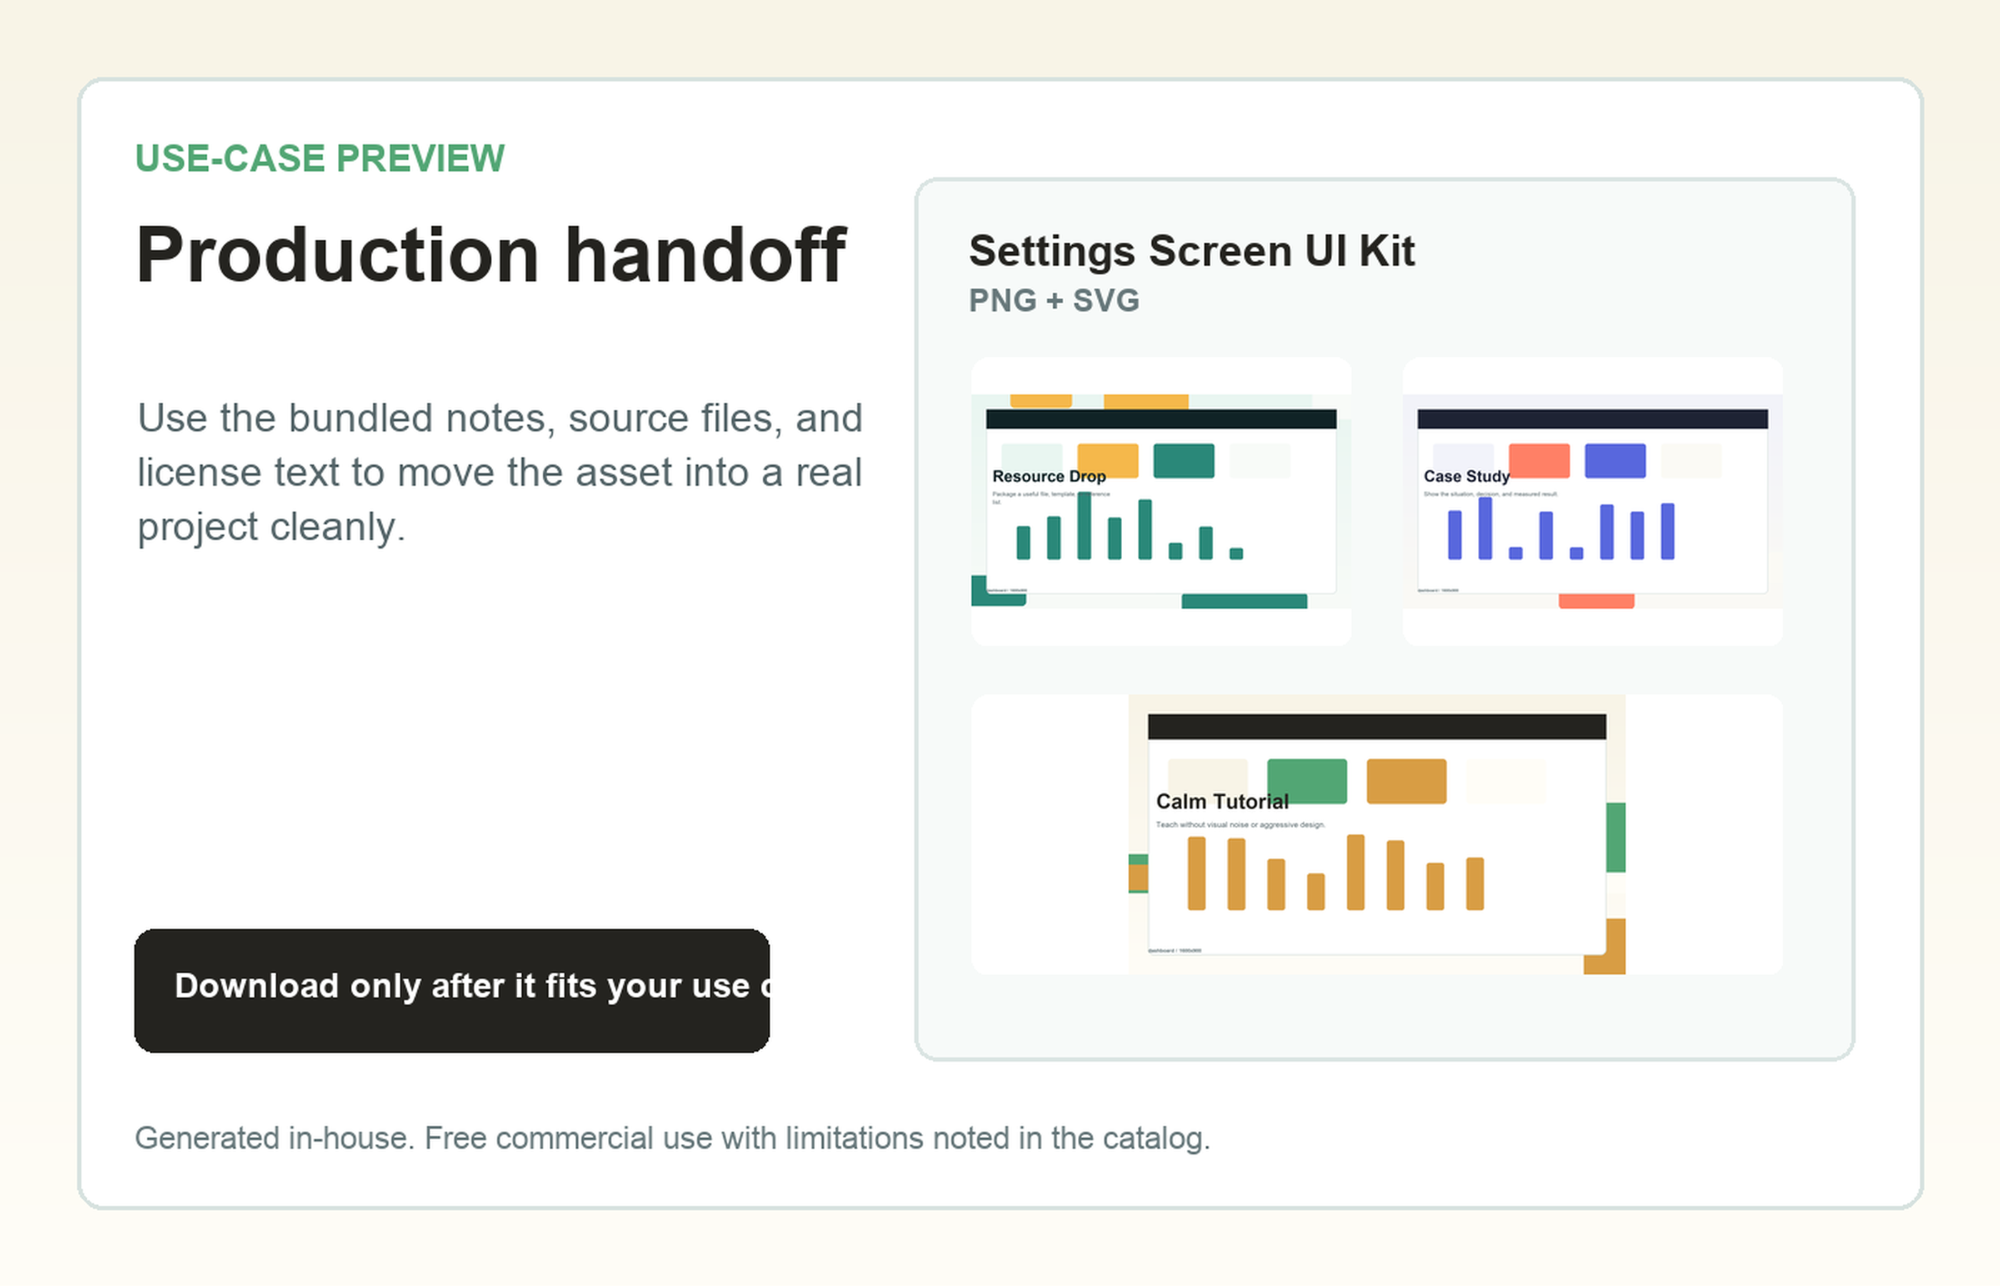This screenshot has width=2000, height=1286.
Task: Click the Download only after it fits button
Action: tap(451, 990)
